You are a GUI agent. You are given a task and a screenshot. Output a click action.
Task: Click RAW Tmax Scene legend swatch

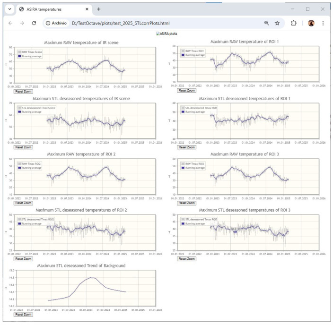(19, 52)
